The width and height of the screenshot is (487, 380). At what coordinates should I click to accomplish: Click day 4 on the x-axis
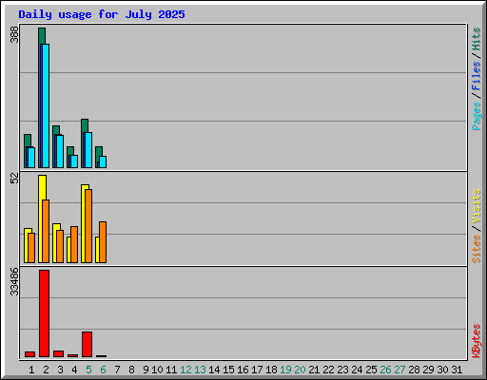pos(74,370)
